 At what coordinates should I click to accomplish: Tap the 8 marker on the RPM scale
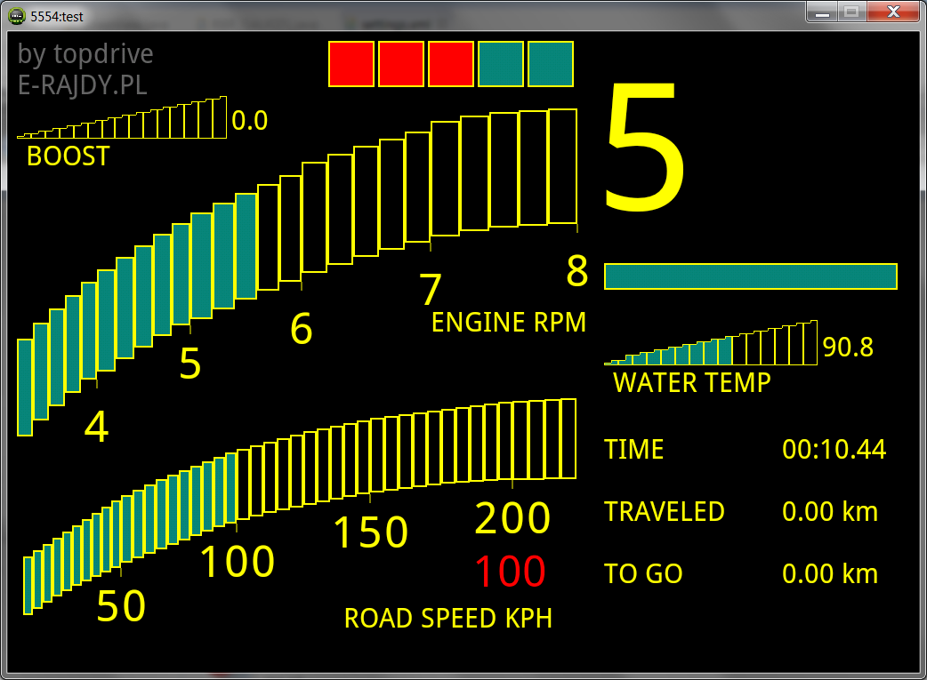tap(576, 269)
